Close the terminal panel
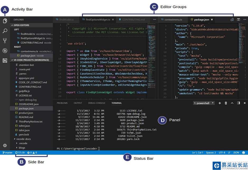This screenshot has height=170, width=248. (x=245, y=103)
